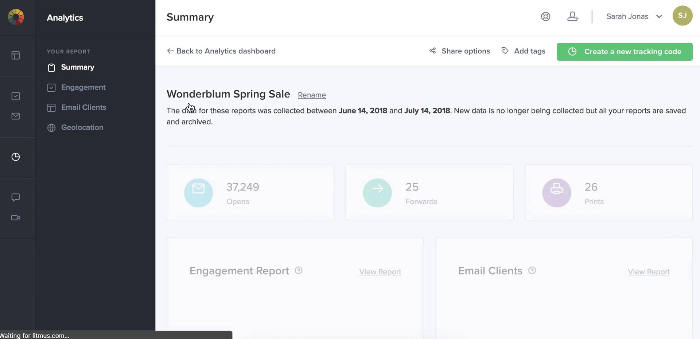The width and height of the screenshot is (700, 339).
Task: Open Share options
Action: click(x=459, y=51)
